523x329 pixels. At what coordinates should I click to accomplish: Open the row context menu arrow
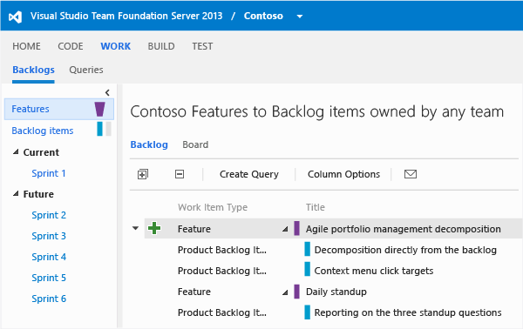135,228
